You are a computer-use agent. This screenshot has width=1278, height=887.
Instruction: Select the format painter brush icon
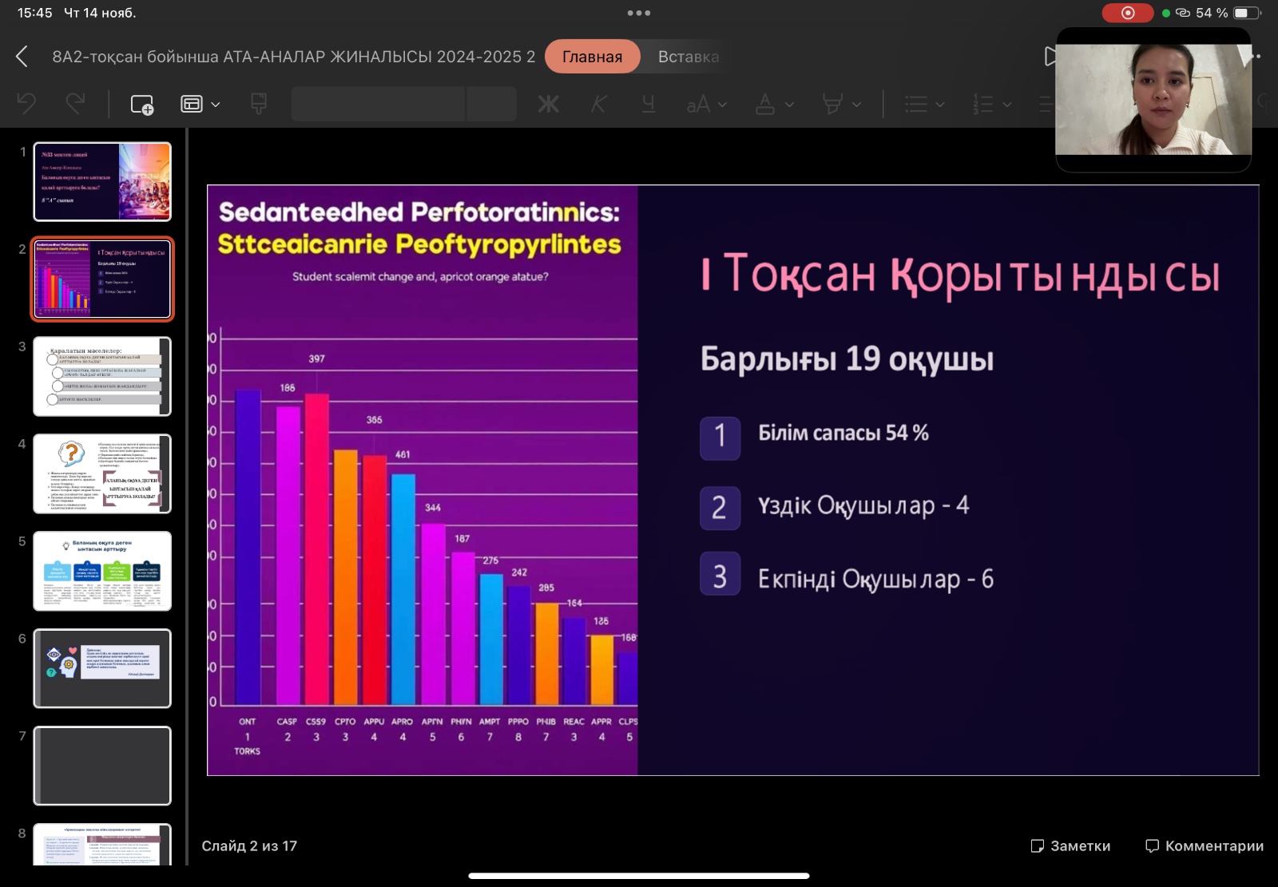[258, 104]
